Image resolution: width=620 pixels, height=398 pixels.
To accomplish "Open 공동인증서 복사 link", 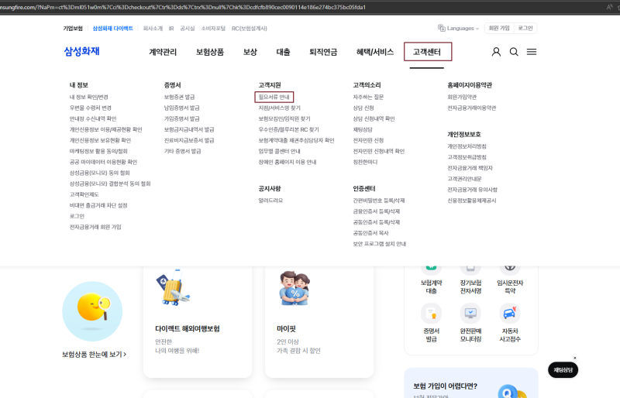I will click(370, 233).
